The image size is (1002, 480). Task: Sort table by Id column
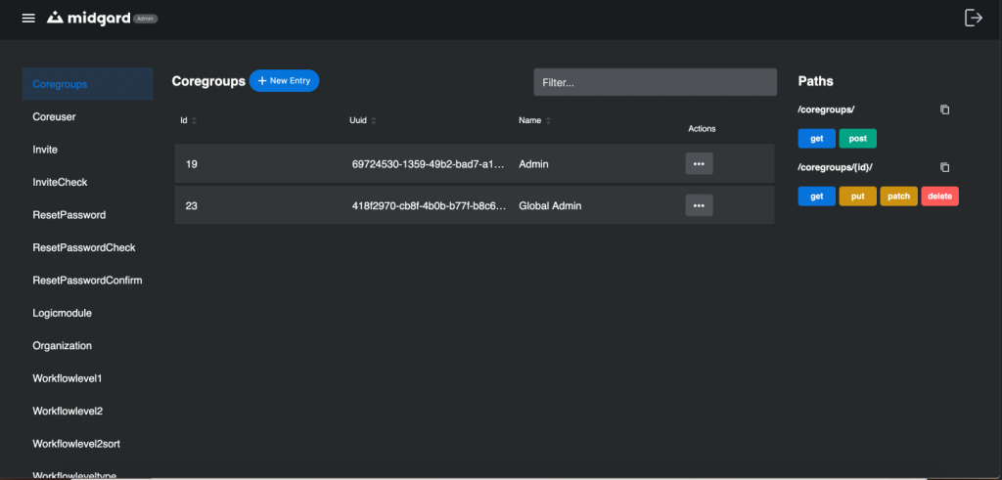point(189,120)
